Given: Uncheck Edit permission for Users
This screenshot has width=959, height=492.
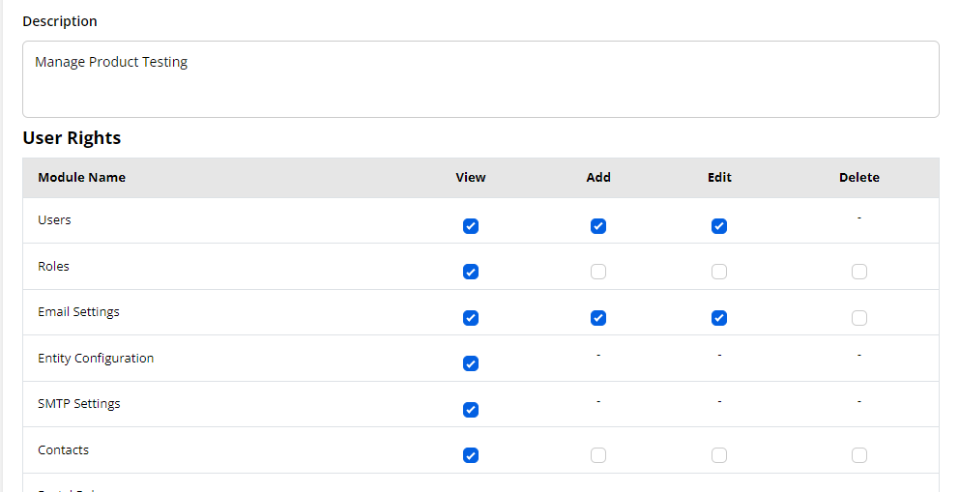Looking at the screenshot, I should 719,226.
